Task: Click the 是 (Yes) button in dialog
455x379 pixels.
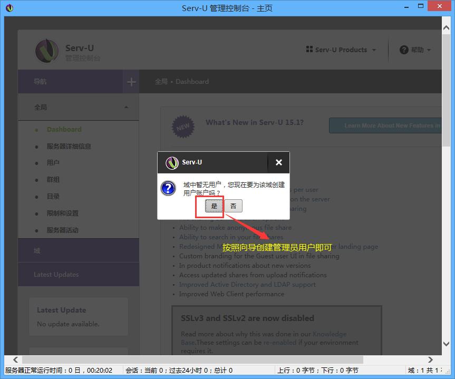Action: click(x=214, y=206)
